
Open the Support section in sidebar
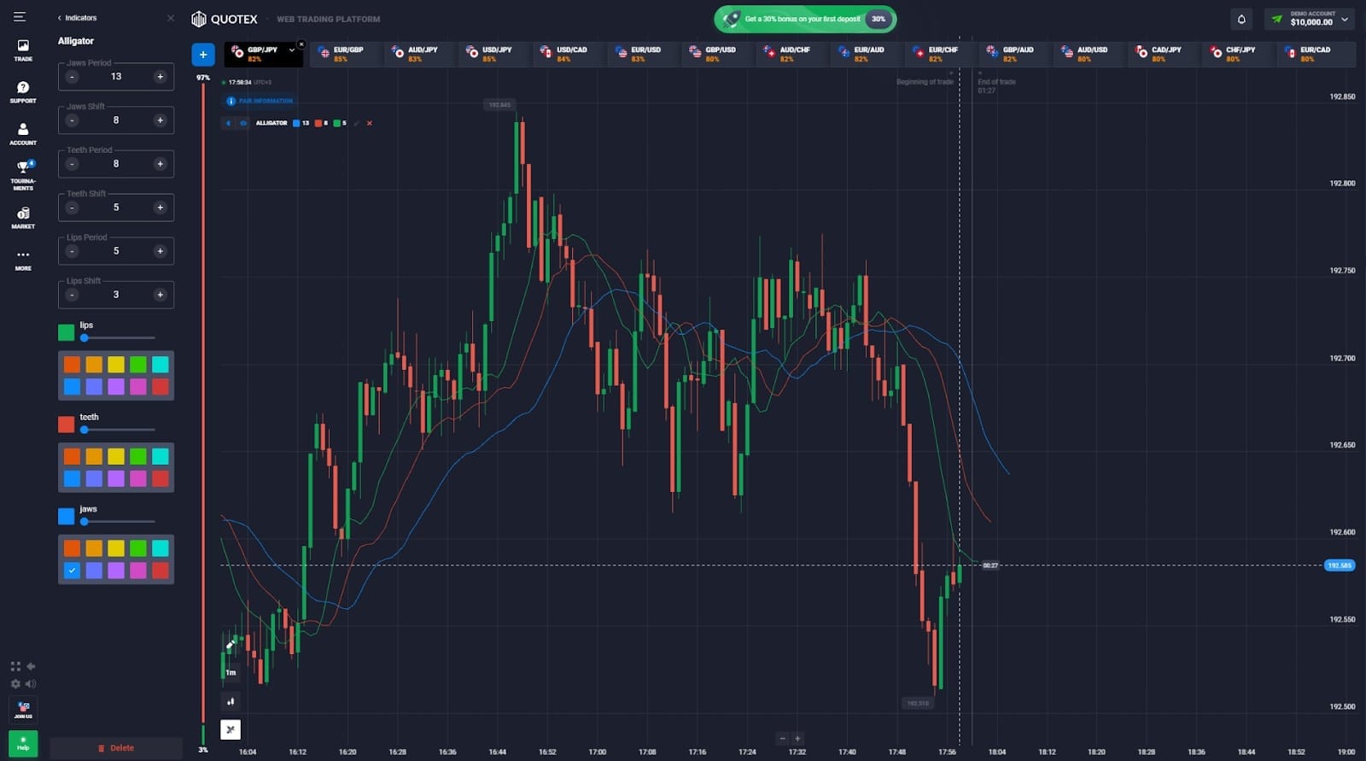(23, 91)
